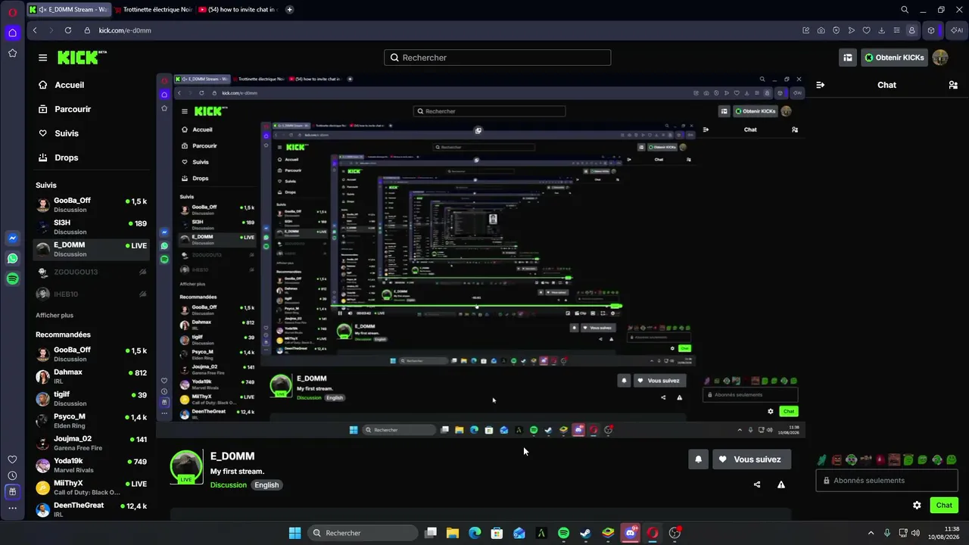
Task: Click the E_D0MM stream video player
Action: [x=481, y=257]
